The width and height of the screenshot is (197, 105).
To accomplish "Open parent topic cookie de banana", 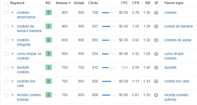I will pyautogui.click(x=178, y=26).
